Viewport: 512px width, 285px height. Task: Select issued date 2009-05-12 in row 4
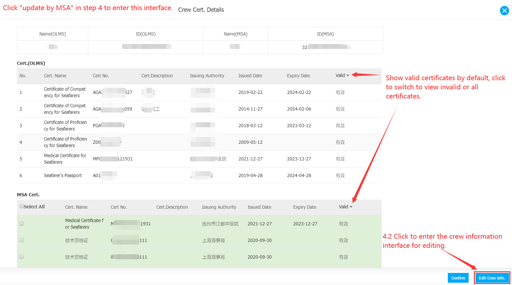coord(250,142)
